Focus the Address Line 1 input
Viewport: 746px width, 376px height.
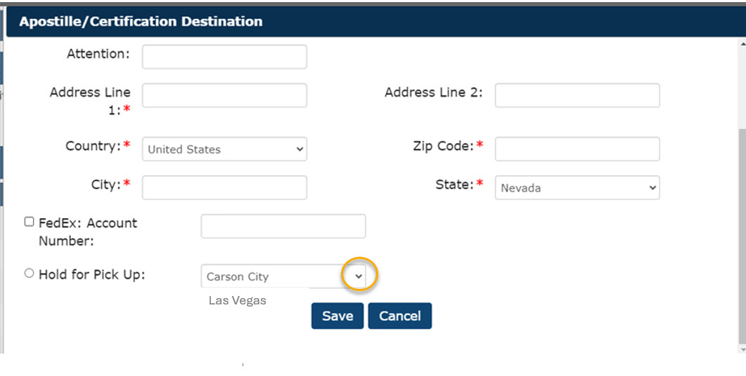coord(224,95)
